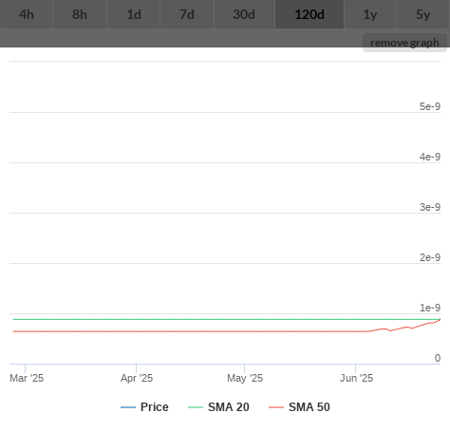
Task: Choose the 120d time range tab
Action: [x=309, y=14]
